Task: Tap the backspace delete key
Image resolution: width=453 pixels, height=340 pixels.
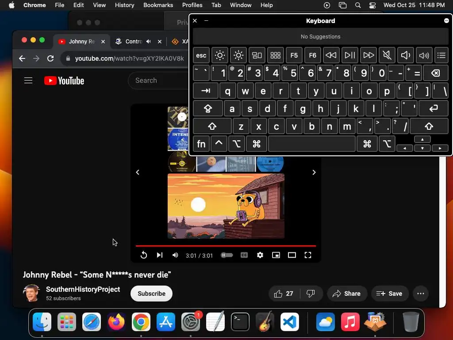Action: point(436,73)
